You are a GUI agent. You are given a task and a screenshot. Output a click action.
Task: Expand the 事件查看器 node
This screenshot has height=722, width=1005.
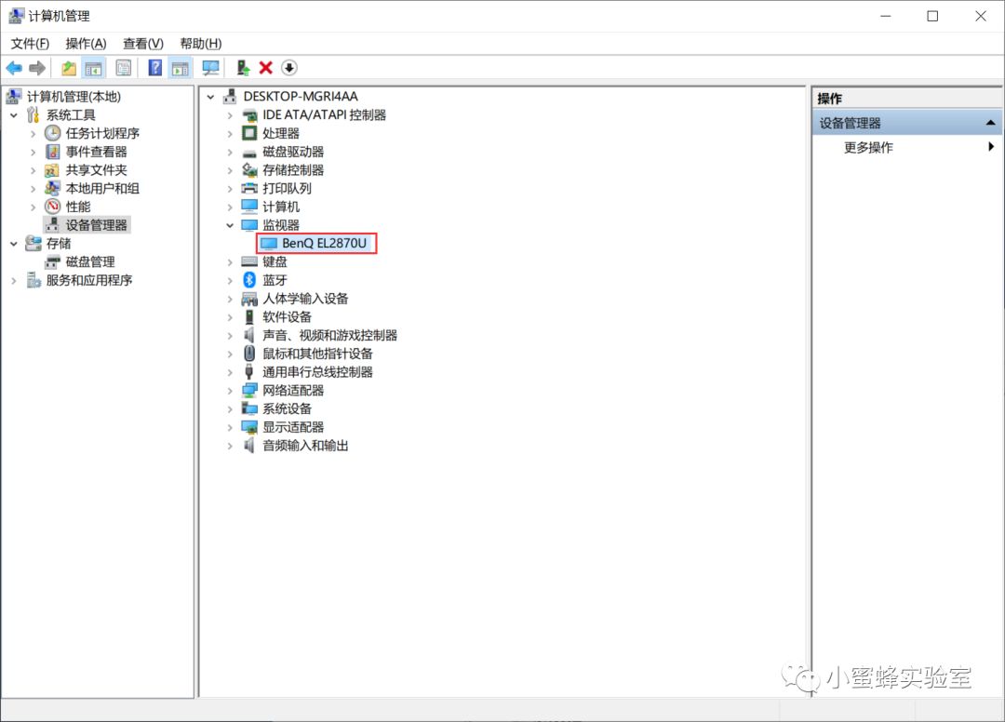pos(33,152)
